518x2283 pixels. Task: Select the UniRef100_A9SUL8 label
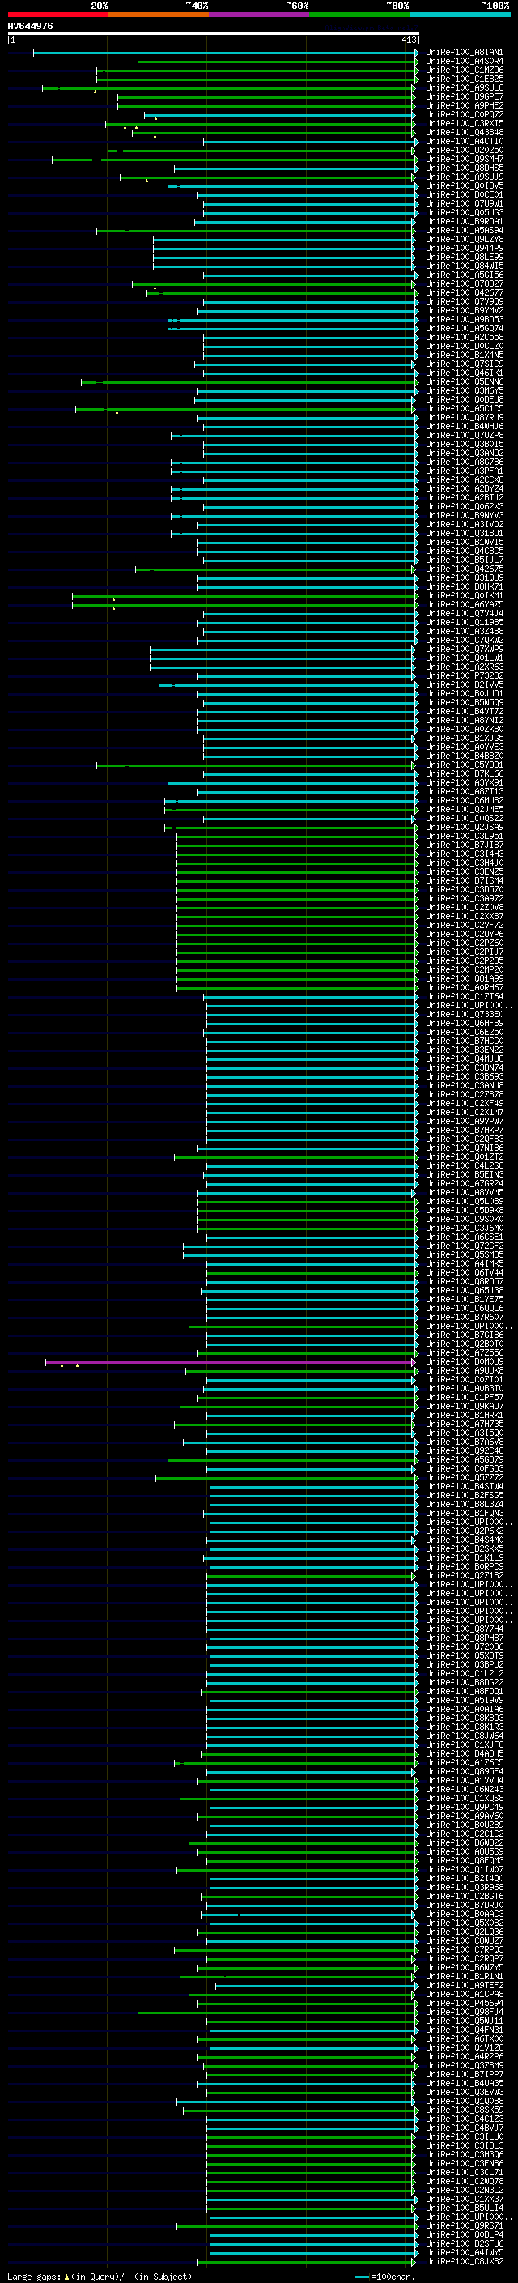[x=464, y=88]
